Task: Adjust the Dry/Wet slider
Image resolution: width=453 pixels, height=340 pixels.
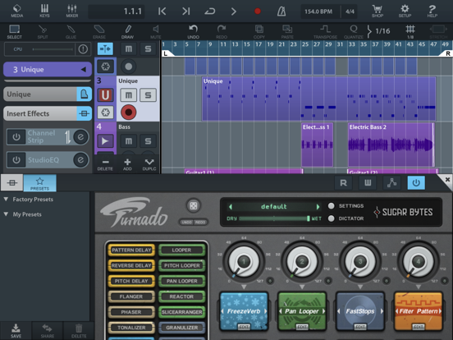Action: [274, 218]
